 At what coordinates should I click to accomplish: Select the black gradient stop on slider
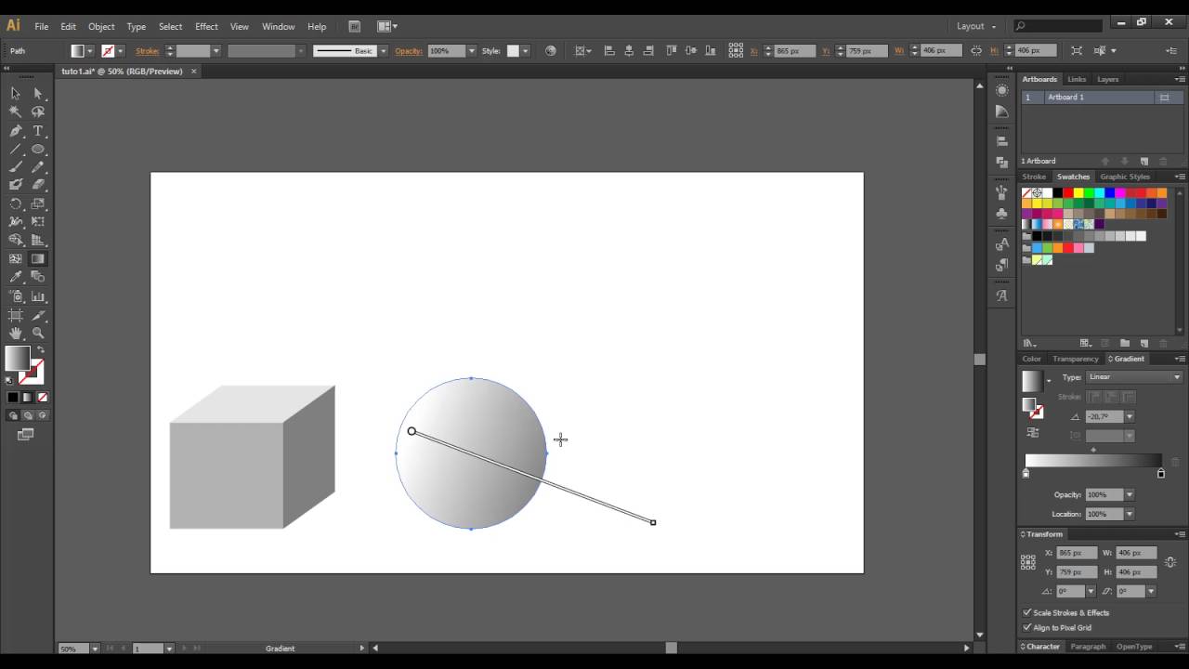click(x=1161, y=474)
